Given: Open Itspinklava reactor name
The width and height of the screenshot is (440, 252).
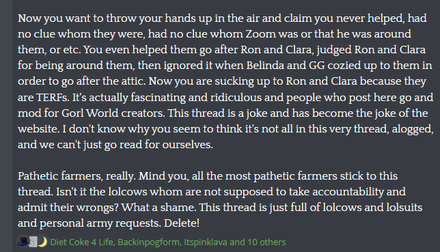Looking at the screenshot, I should point(206,242).
